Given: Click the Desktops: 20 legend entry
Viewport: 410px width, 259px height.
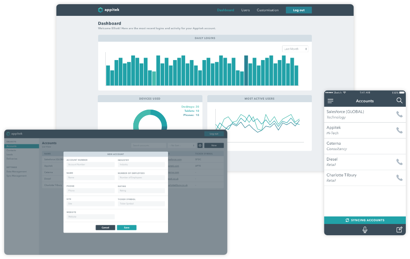Looking at the screenshot, I should point(190,107).
